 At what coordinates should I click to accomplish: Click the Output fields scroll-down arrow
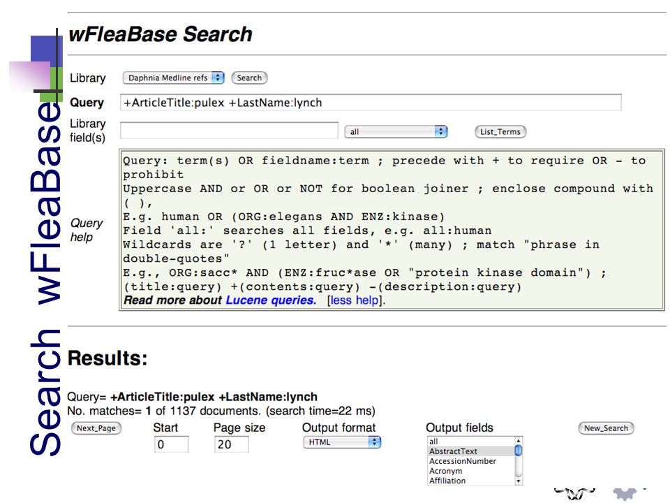tap(519, 481)
